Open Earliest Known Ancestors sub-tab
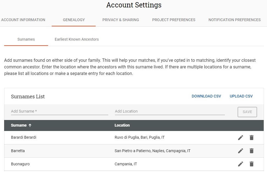 (77, 39)
